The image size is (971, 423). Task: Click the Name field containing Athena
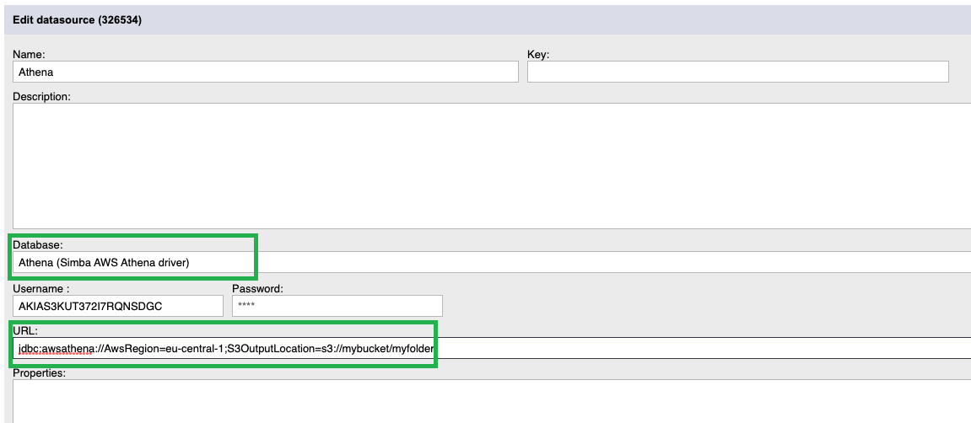265,72
